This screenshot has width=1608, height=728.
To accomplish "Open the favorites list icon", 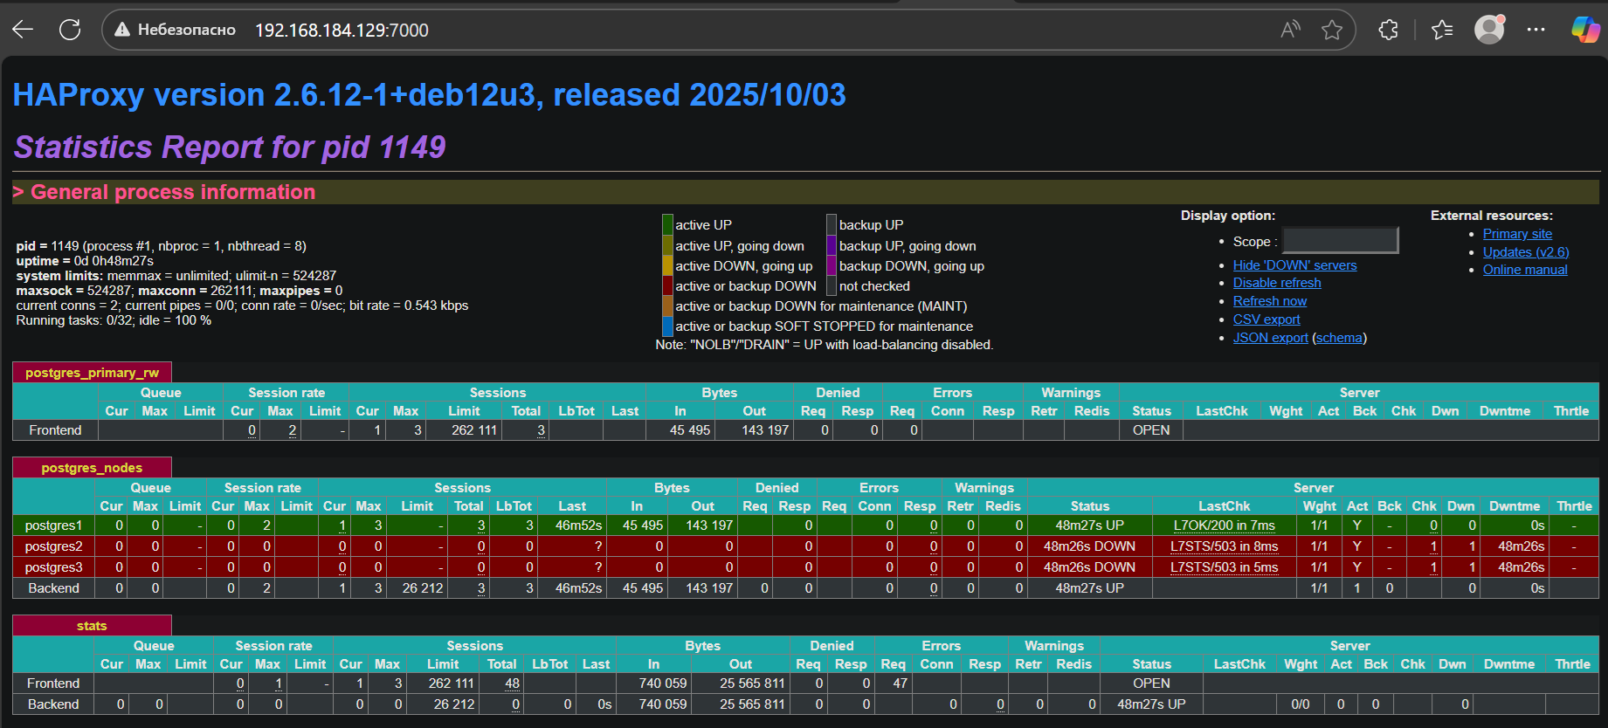I will click(1442, 30).
